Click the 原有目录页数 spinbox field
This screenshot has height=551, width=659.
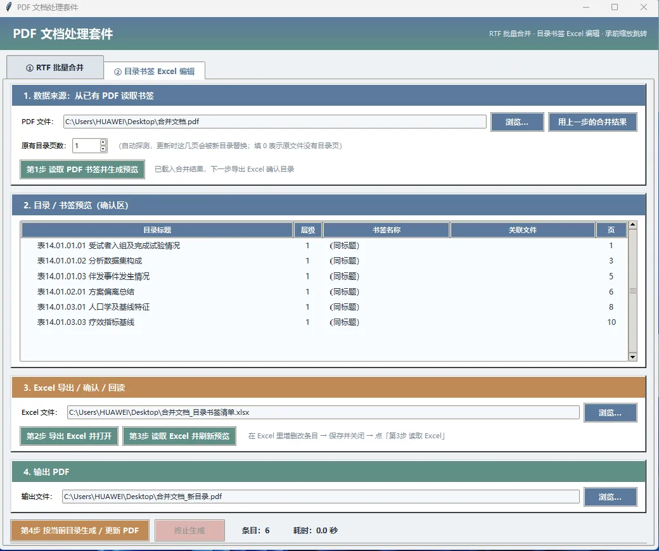86,146
